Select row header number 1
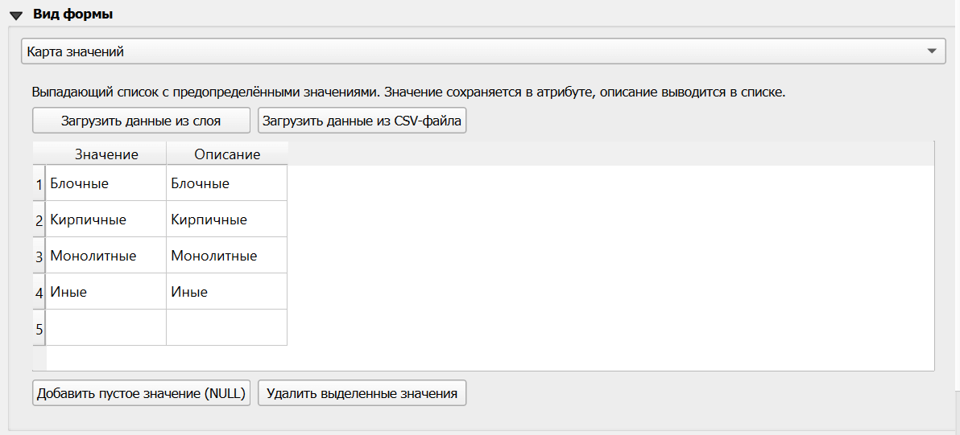 (x=39, y=183)
